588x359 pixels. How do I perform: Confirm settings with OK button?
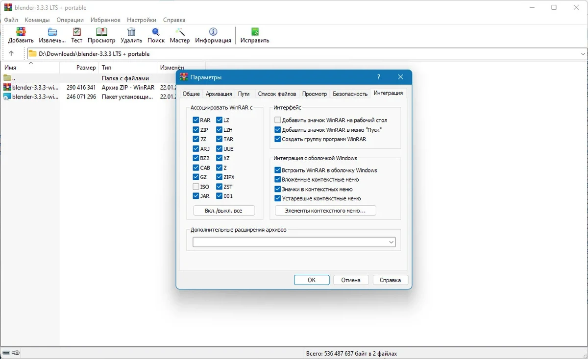312,280
